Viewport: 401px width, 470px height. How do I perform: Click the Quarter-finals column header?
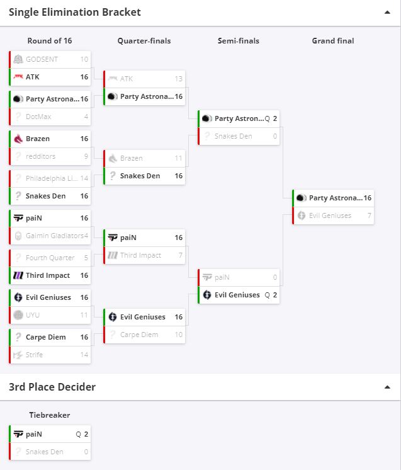pos(144,41)
